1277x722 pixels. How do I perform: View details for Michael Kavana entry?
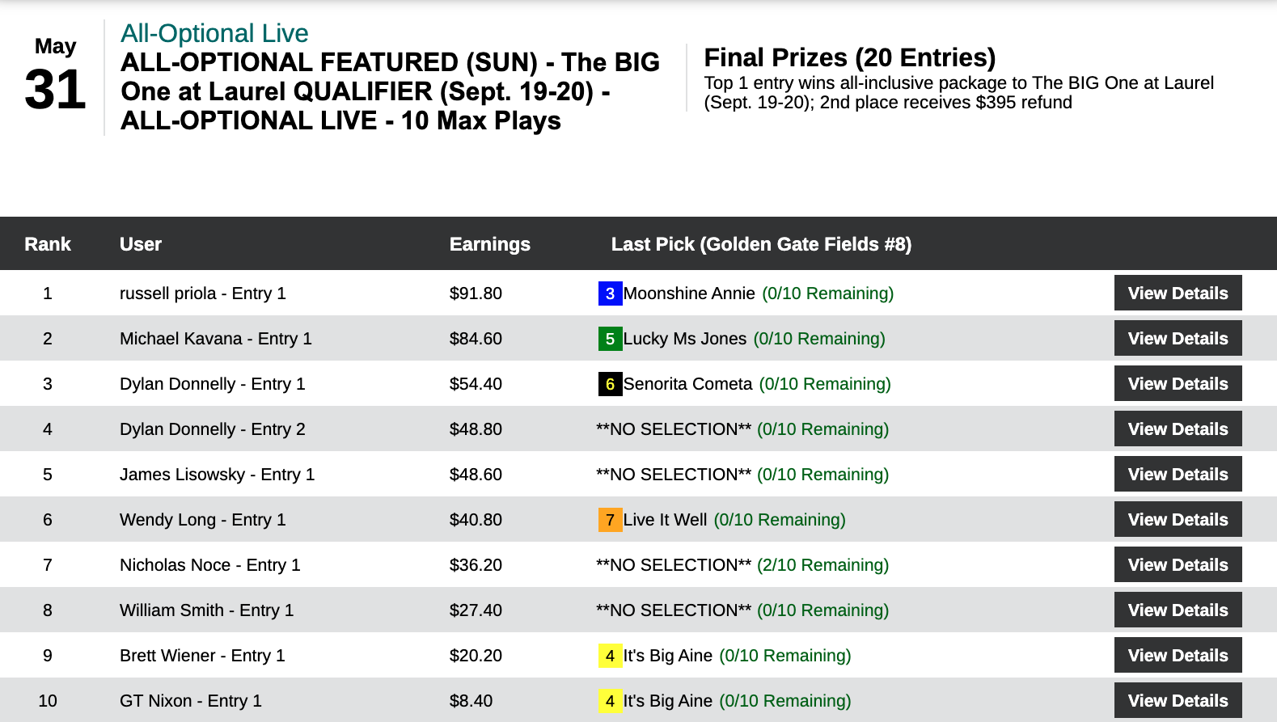click(x=1178, y=339)
